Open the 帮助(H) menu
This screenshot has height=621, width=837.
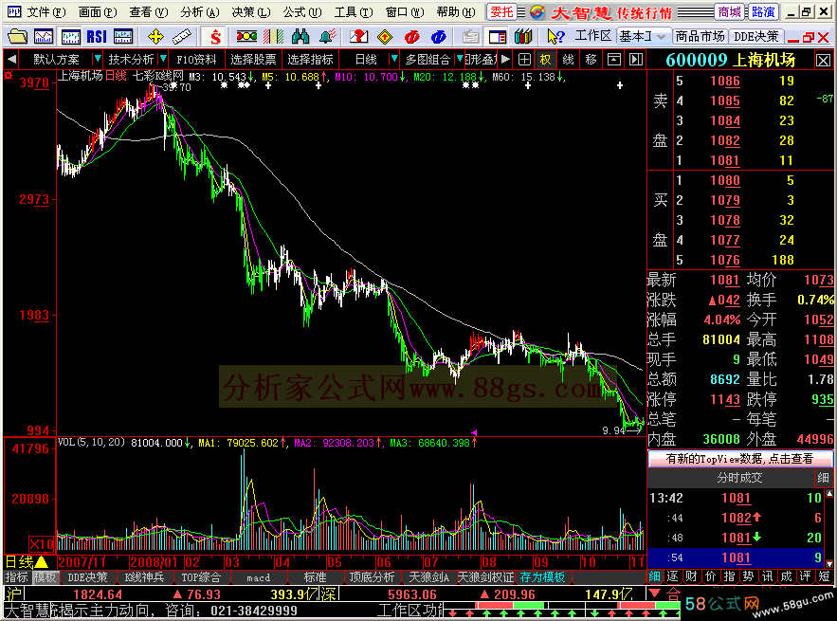(x=455, y=11)
